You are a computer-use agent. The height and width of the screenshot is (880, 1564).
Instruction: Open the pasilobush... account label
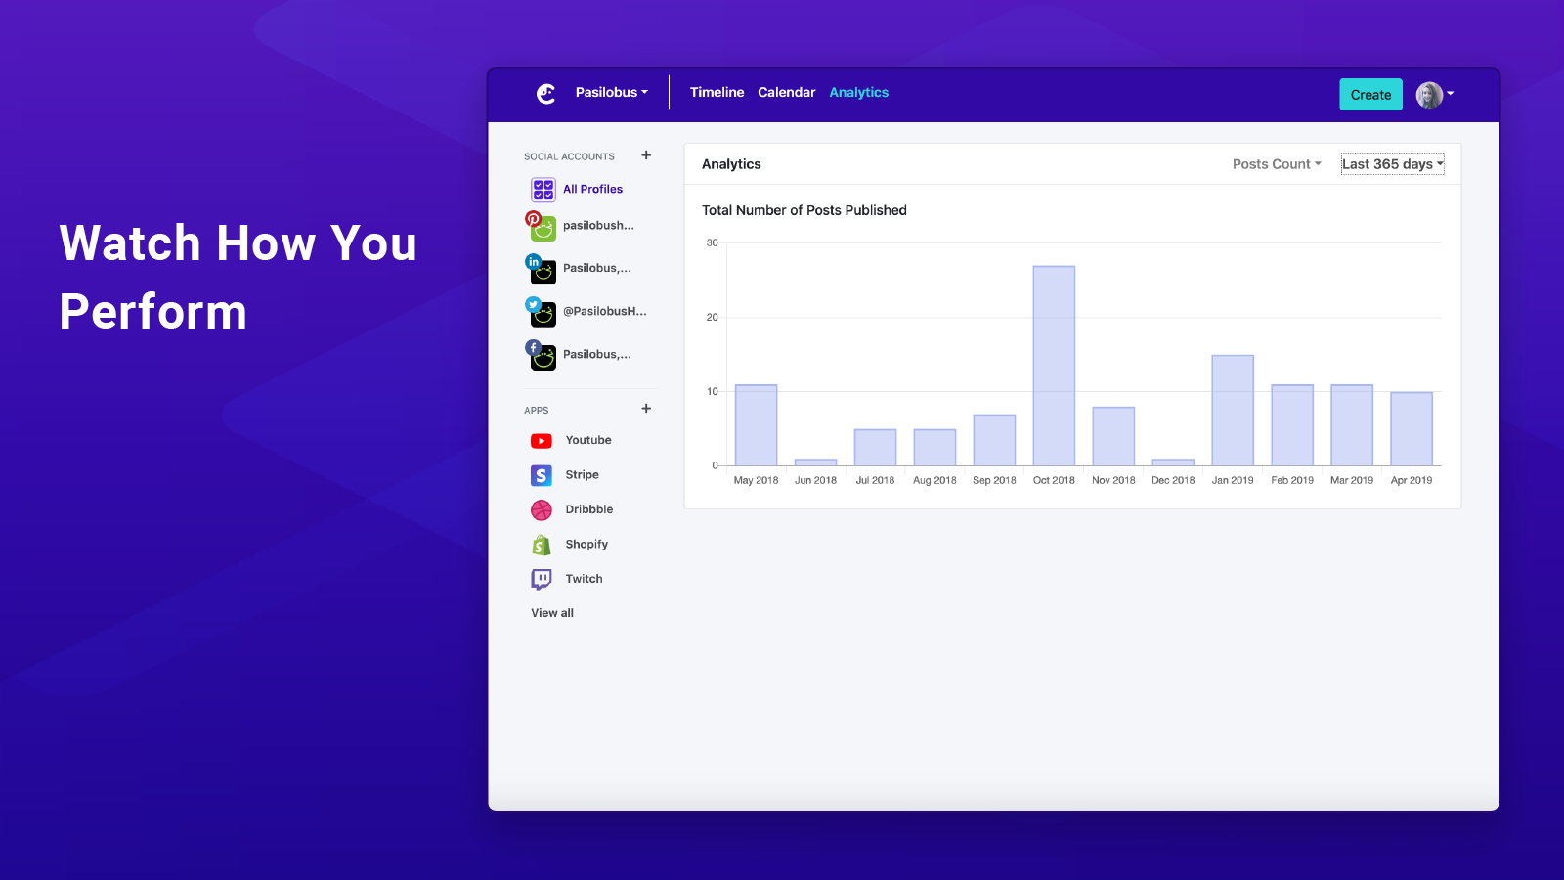click(598, 226)
